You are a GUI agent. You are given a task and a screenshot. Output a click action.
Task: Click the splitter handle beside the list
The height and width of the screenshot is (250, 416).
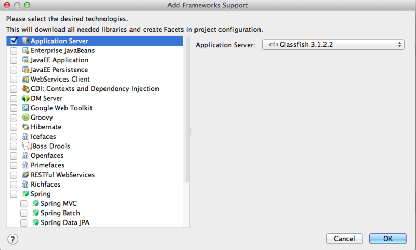click(x=191, y=131)
